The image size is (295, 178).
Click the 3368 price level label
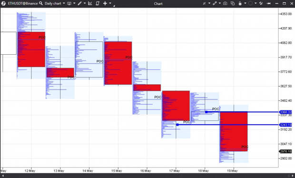(x=285, y=112)
